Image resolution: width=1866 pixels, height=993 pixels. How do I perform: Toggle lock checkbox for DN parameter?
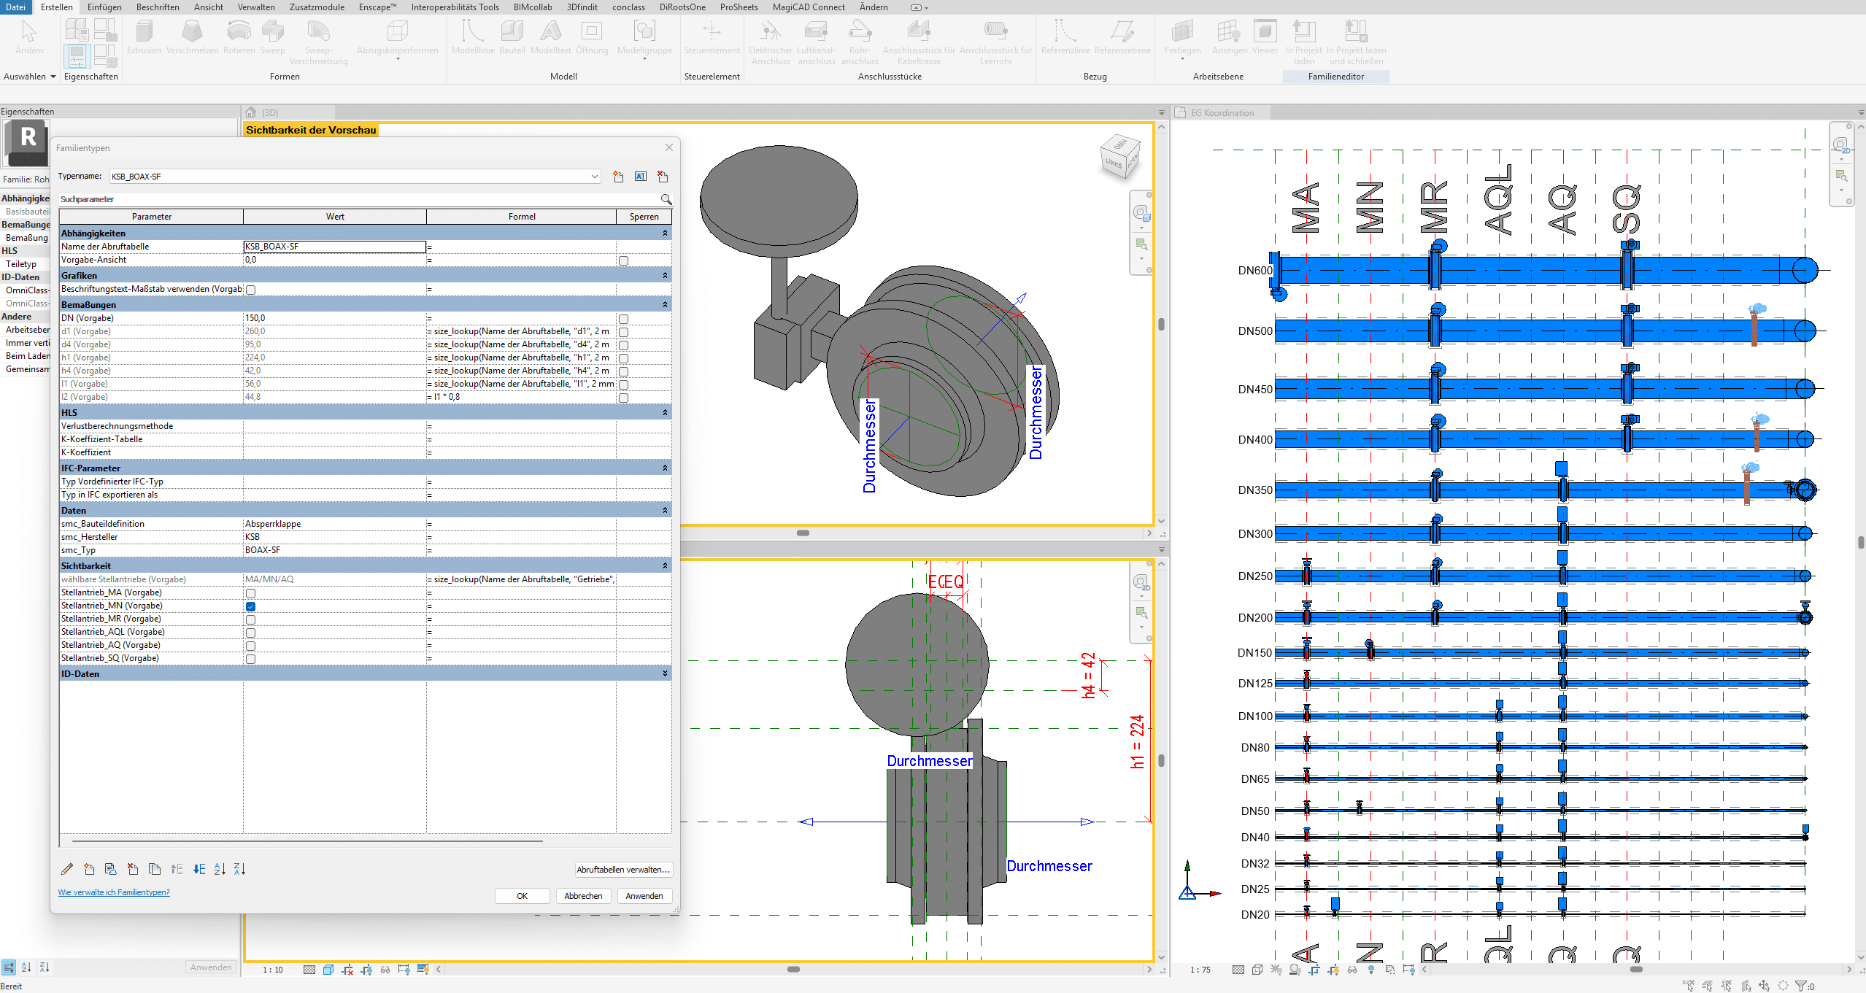[x=623, y=319]
